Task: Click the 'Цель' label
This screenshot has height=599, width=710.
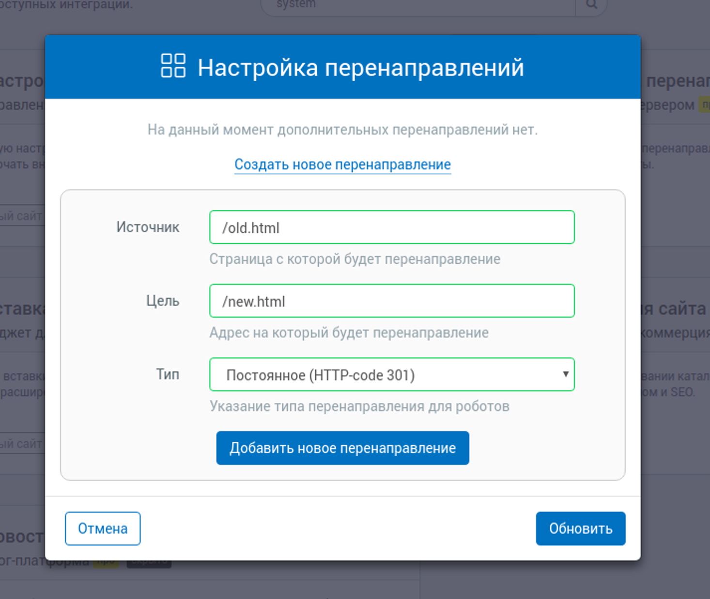Action: click(163, 301)
